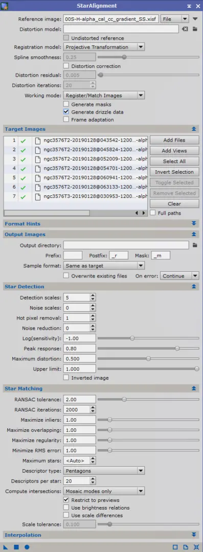Click the Output directory input field

126,245
